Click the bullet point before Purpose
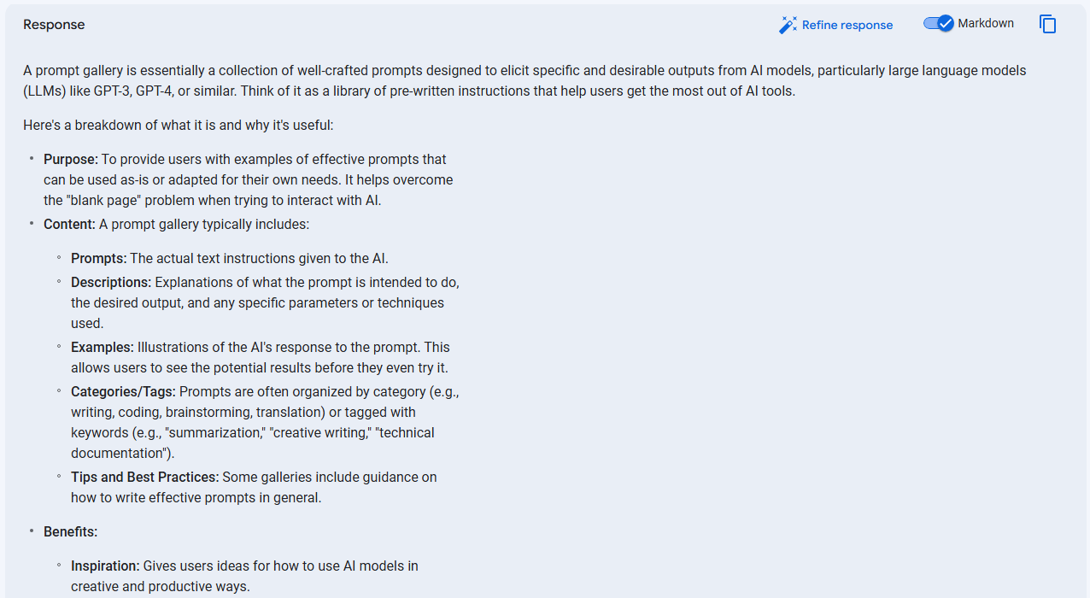The height and width of the screenshot is (598, 1090). click(32, 159)
